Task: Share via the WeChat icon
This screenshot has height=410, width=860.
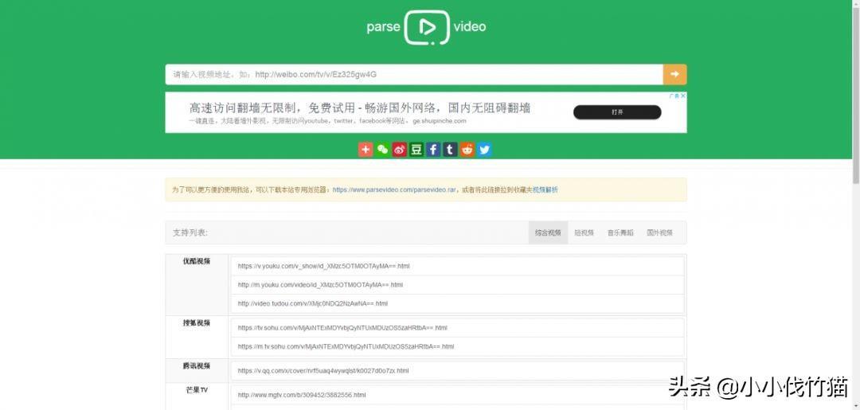Action: (x=382, y=150)
